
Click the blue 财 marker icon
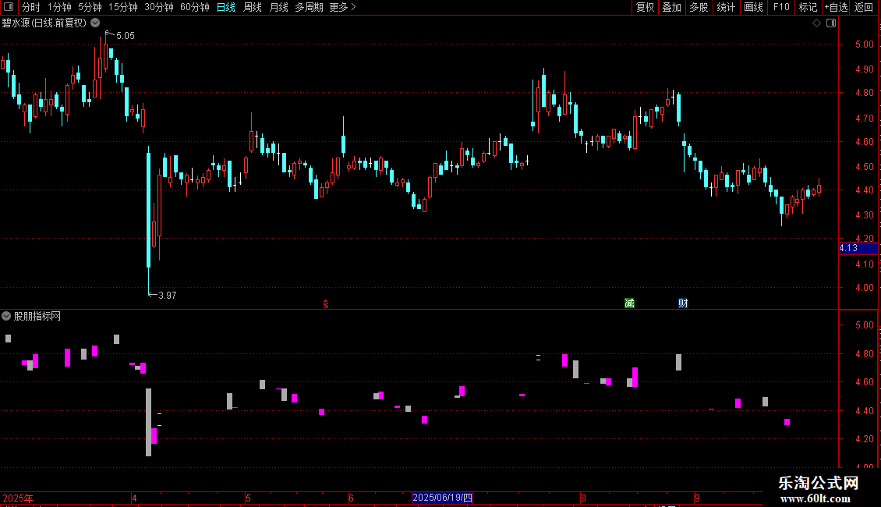click(683, 303)
